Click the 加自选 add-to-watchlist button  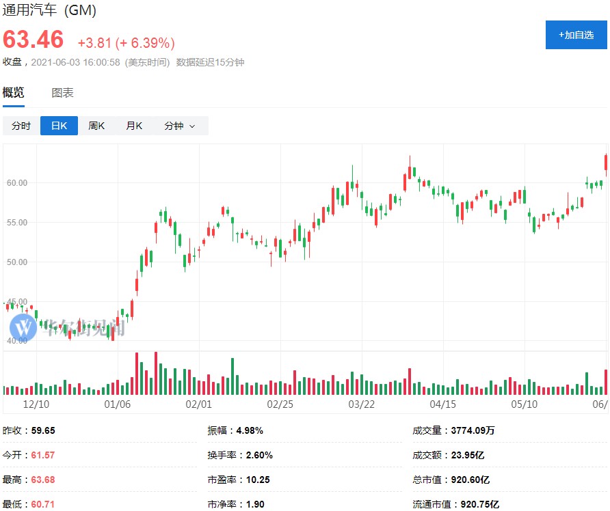coord(576,35)
